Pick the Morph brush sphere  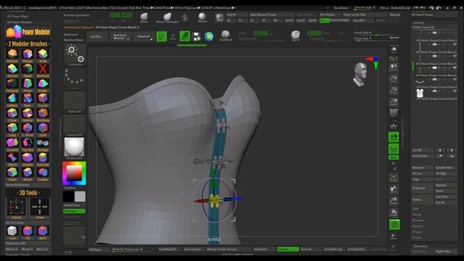pos(202,17)
